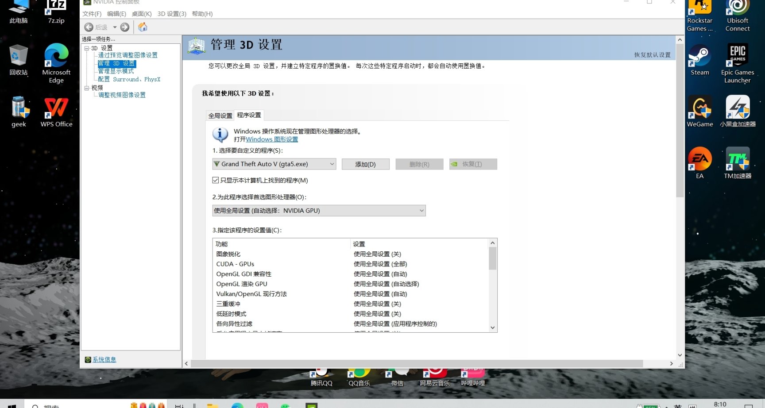The image size is (765, 408).
Task: Click the 系统信息 icon
Action: tap(88, 360)
